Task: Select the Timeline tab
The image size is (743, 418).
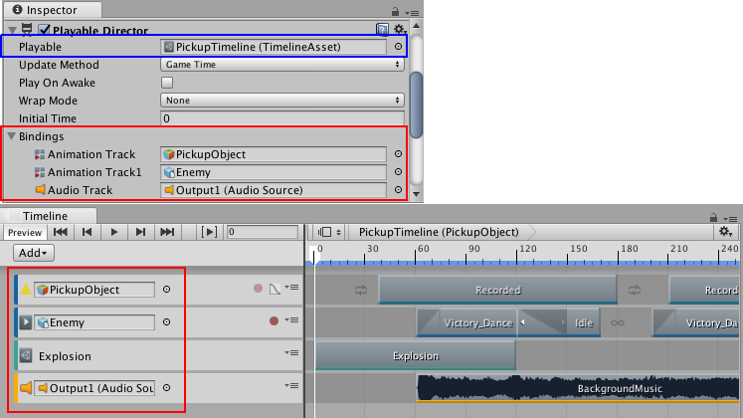Action: (45, 215)
